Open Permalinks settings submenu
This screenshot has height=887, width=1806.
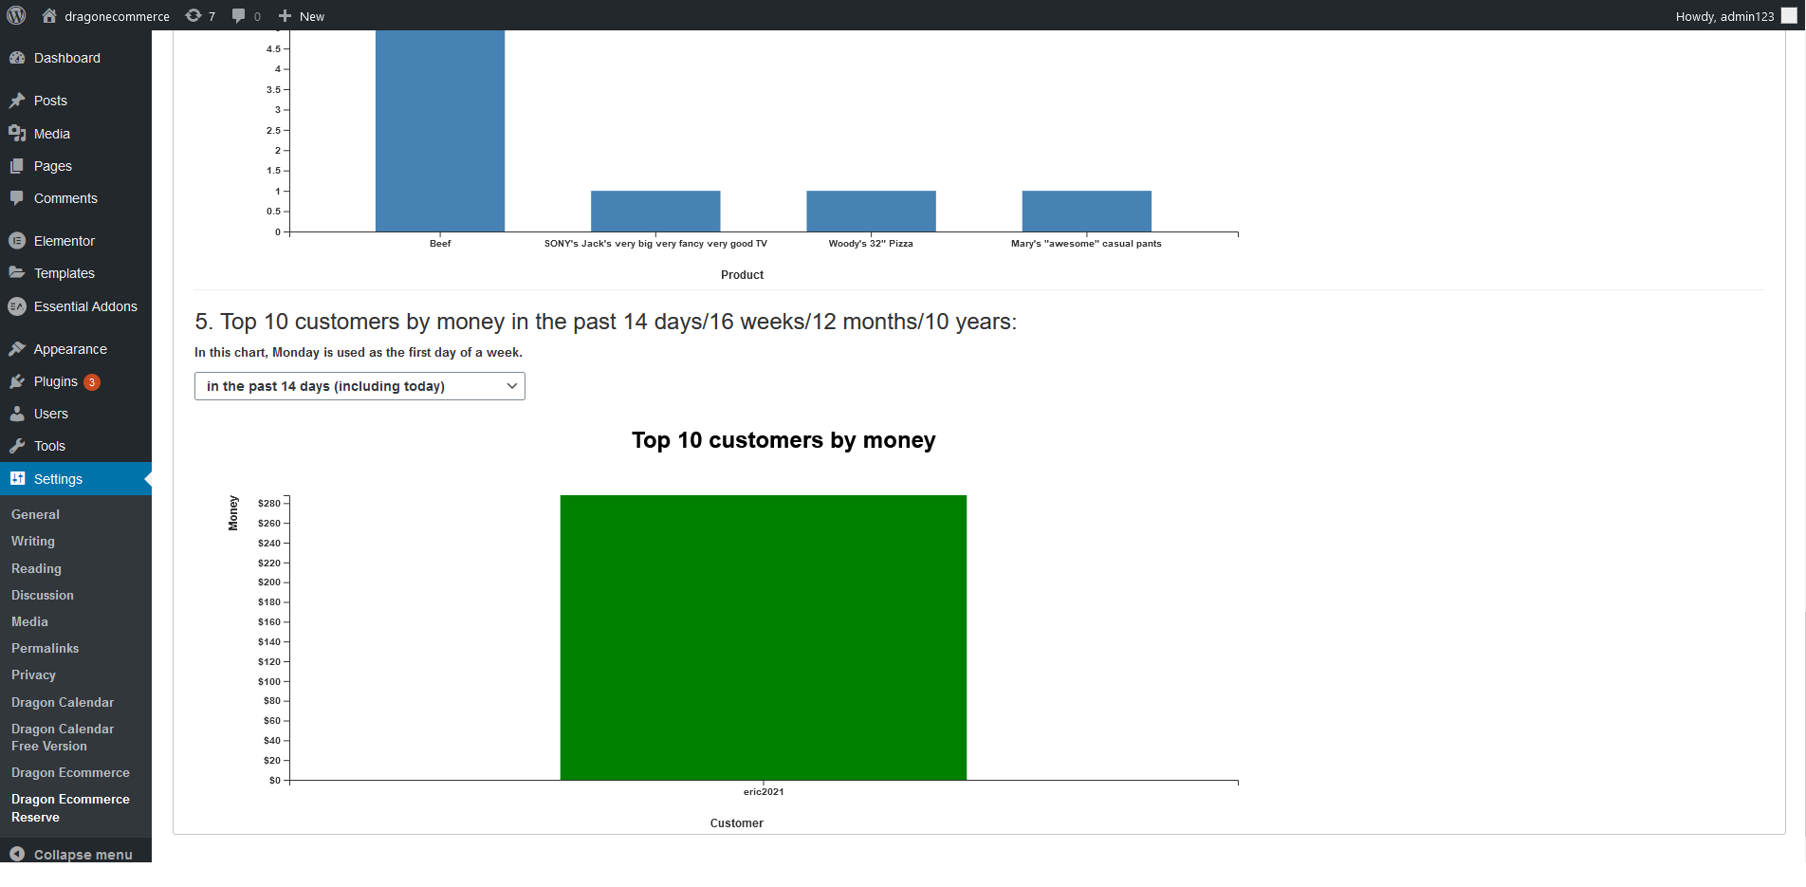point(46,648)
